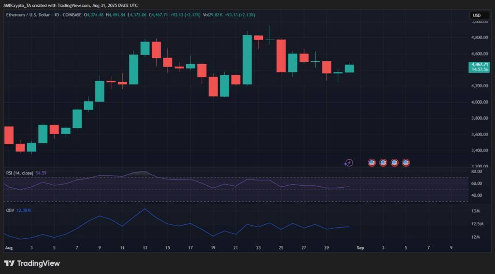Click the OBV line peak at August 13
The width and height of the screenshot is (495, 274).
pos(145,209)
